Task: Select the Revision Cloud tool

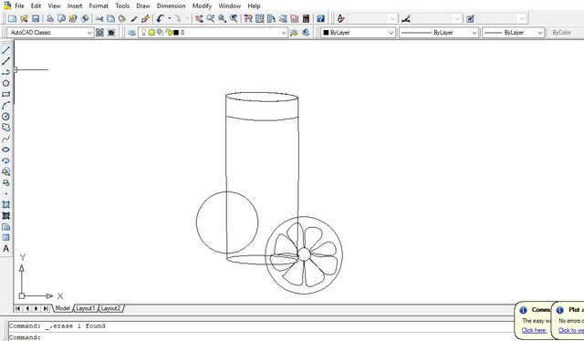Action: 6,128
